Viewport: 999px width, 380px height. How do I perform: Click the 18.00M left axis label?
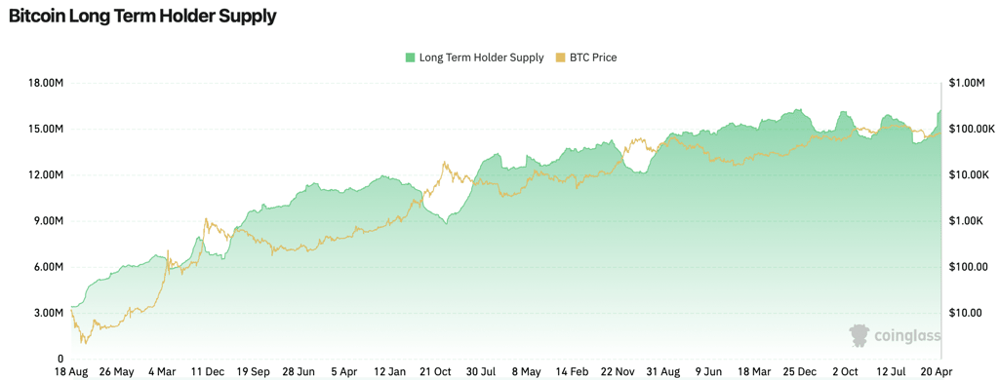point(47,84)
